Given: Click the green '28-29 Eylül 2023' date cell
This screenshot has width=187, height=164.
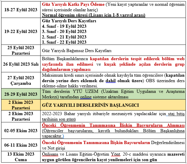Looking at the screenshot, I should (x=21, y=94).
